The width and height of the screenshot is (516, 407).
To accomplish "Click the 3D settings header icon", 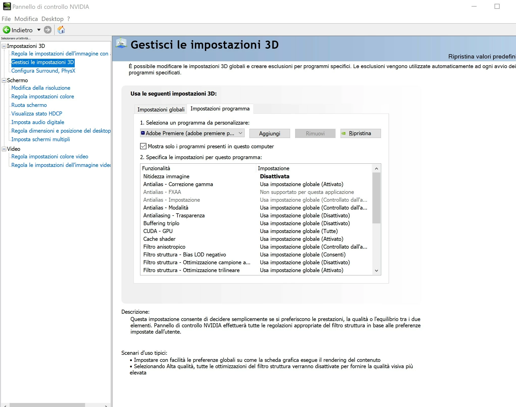I will point(121,43).
